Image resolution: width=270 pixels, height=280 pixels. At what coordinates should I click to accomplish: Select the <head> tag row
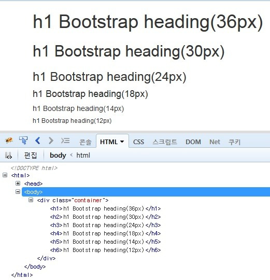[x=33, y=184]
